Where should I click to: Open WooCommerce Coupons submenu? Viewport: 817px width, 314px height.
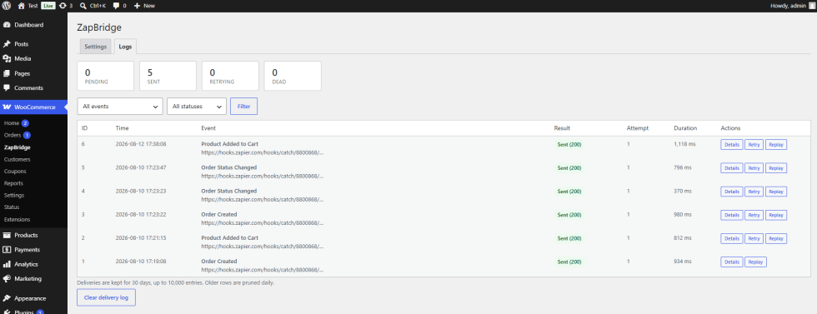[x=15, y=172]
